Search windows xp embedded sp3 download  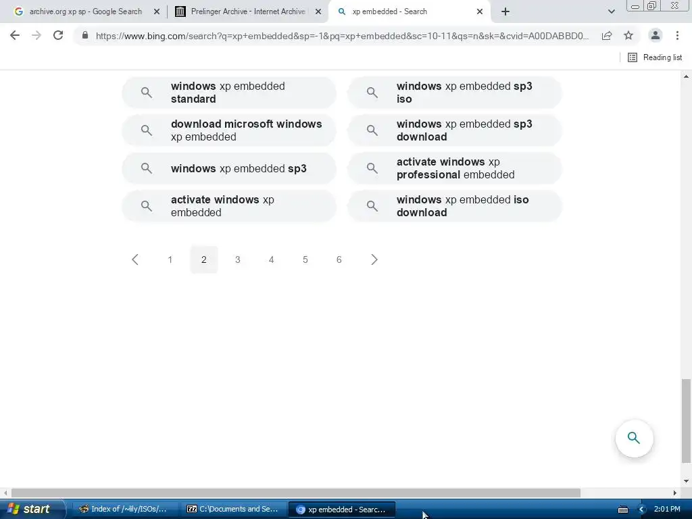455,130
